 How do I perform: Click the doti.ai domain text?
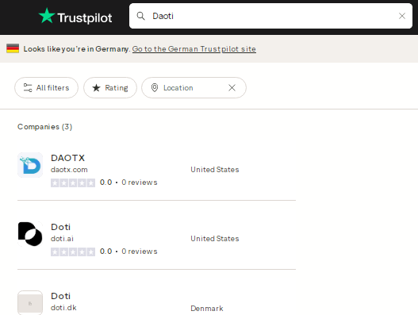(62, 239)
